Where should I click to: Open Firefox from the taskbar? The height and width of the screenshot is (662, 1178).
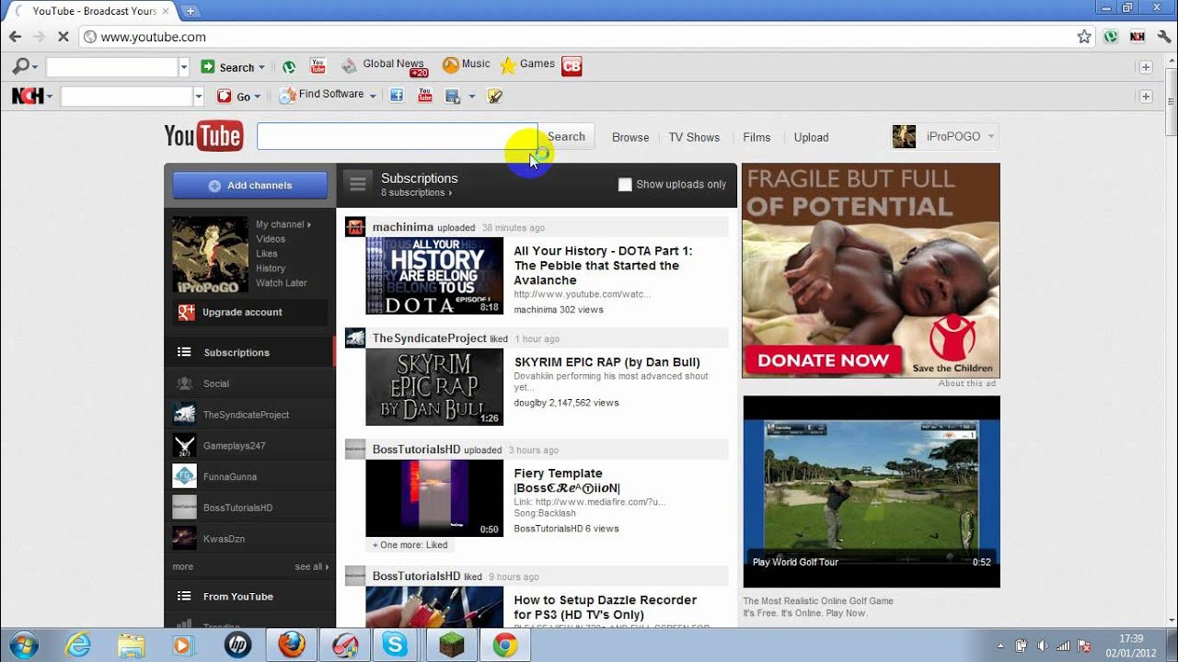tap(292, 645)
